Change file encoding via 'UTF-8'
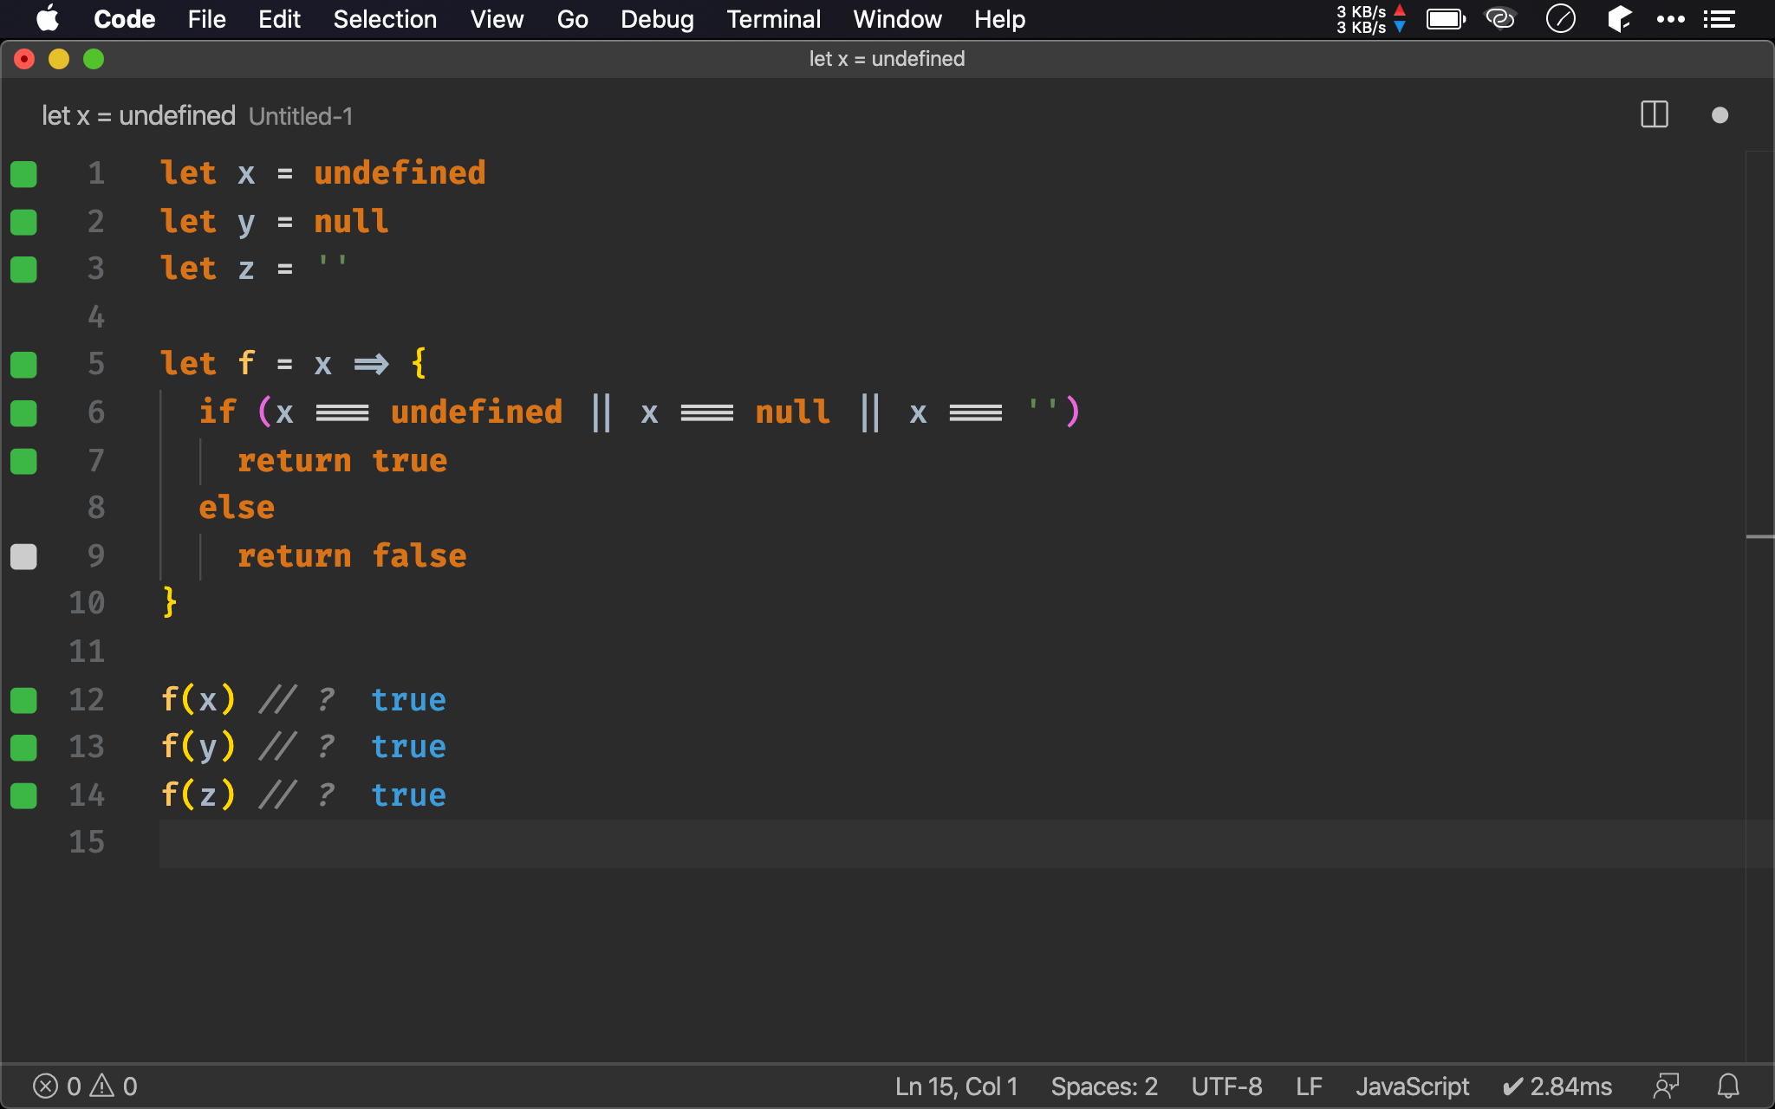 [1226, 1086]
